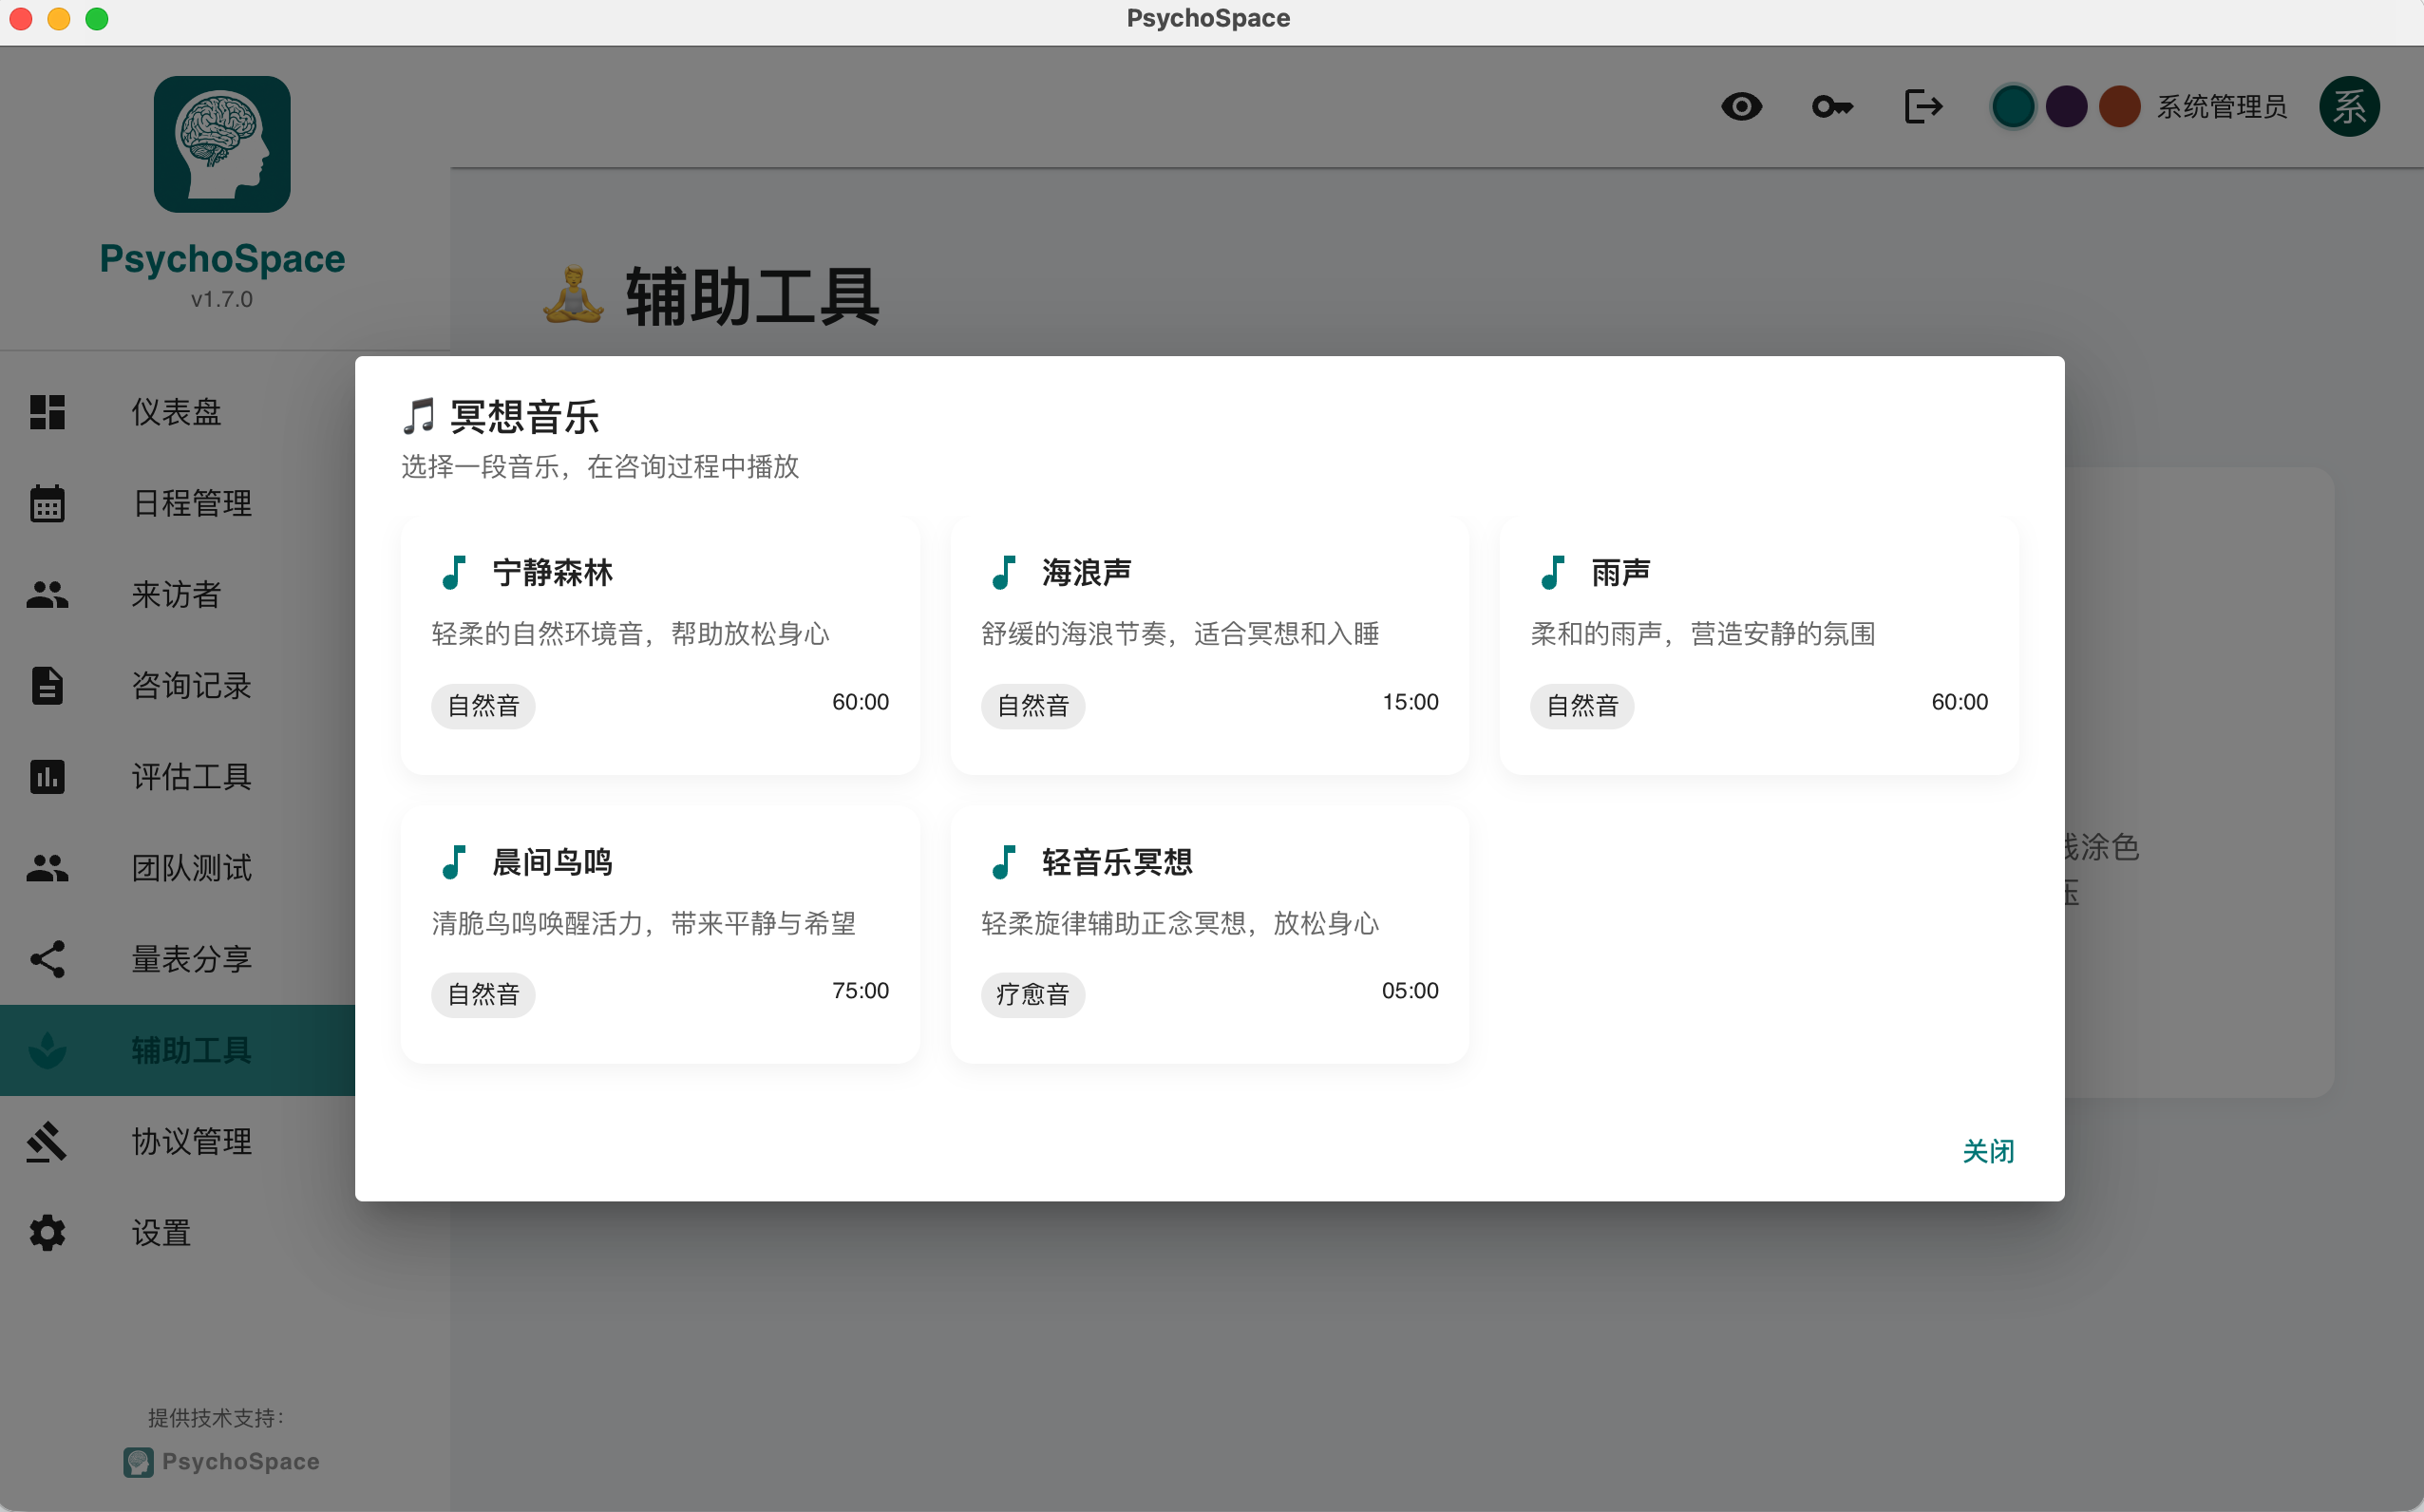The height and width of the screenshot is (1512, 2424).
Task: Select the 评估工具 bar-chart icon
Action: click(47, 777)
